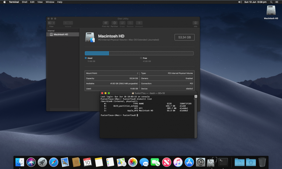Open Photos from the Dock
Viewport: 282px width, 169px height.
click(133, 162)
